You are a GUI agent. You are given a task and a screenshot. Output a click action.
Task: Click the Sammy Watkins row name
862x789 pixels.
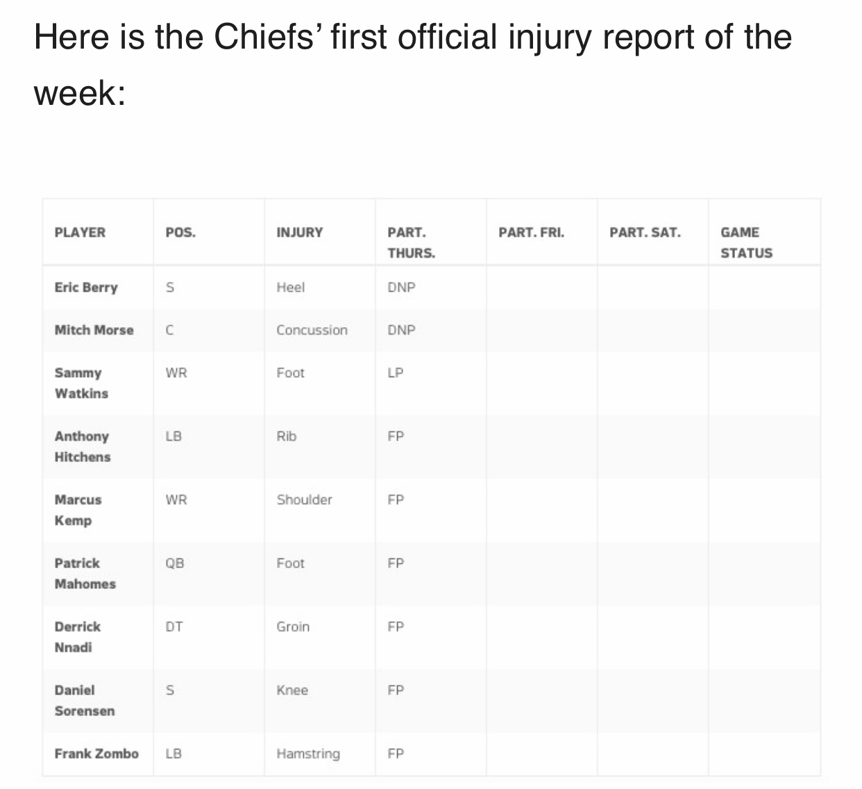tap(81, 383)
